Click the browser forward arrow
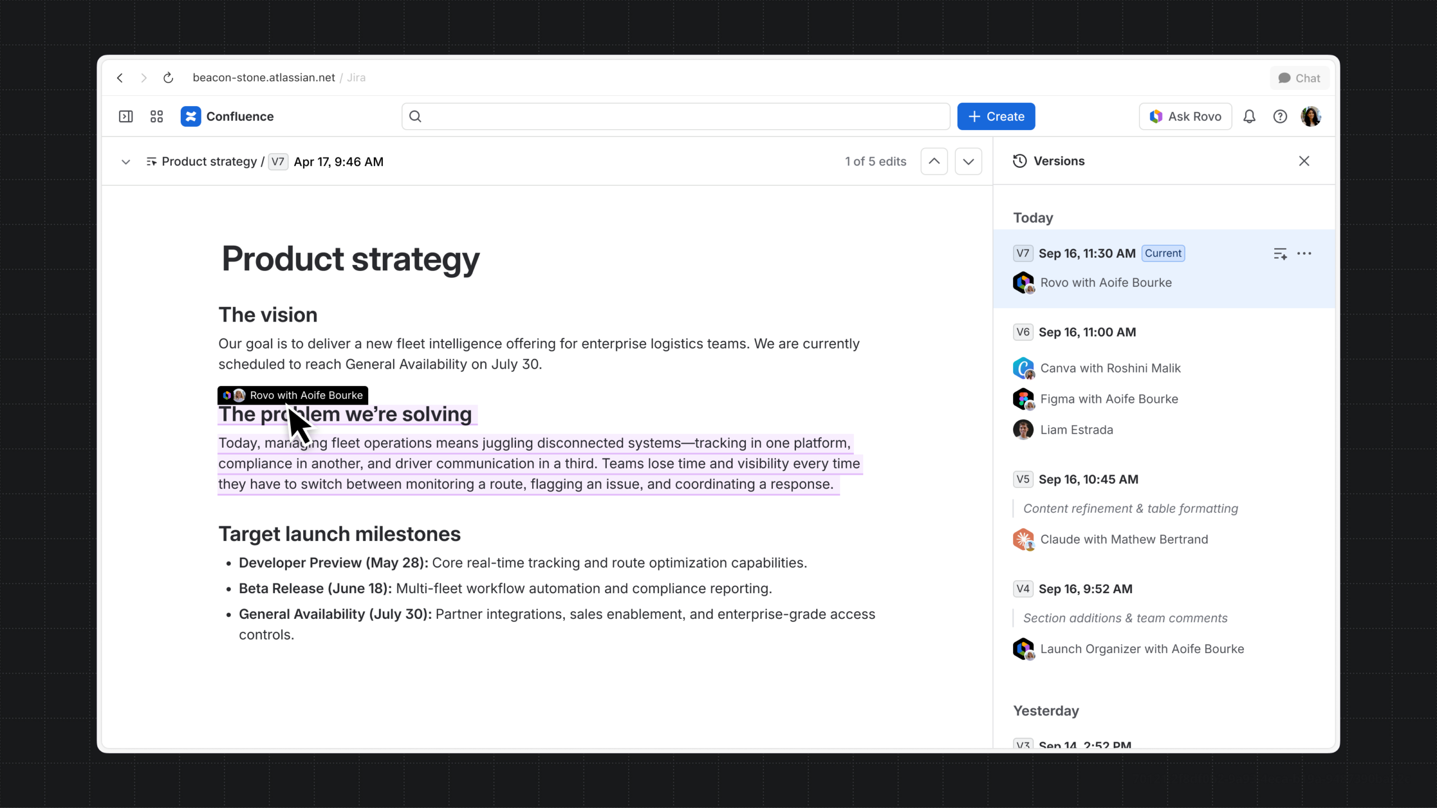Viewport: 1437px width, 808px height. click(x=144, y=78)
